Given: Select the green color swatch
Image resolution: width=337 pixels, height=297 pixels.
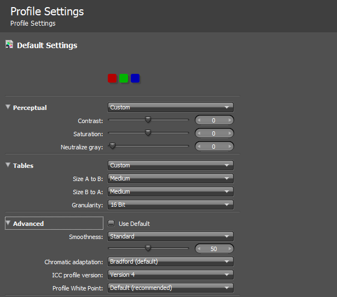Looking at the screenshot, I should tap(124, 78).
